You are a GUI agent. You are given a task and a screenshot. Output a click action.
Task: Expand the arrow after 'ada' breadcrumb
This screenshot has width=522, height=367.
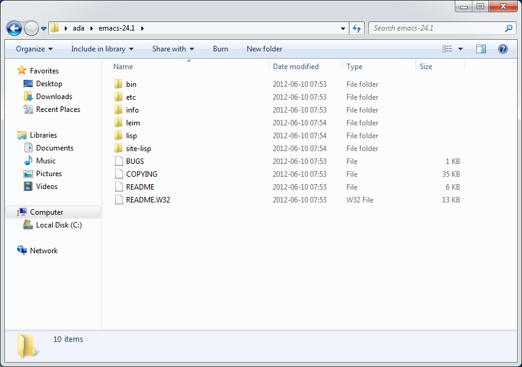coord(92,28)
